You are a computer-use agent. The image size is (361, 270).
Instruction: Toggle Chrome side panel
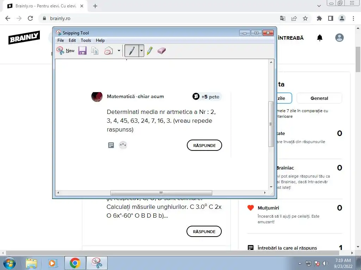pos(331,18)
